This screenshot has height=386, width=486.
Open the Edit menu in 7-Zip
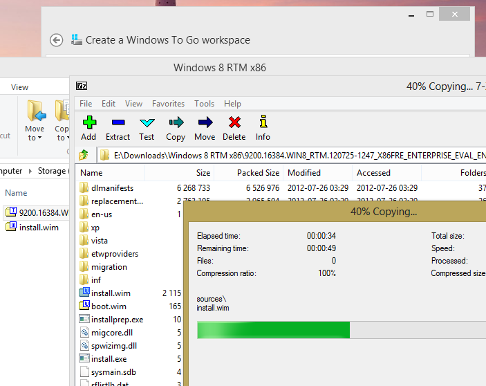109,104
